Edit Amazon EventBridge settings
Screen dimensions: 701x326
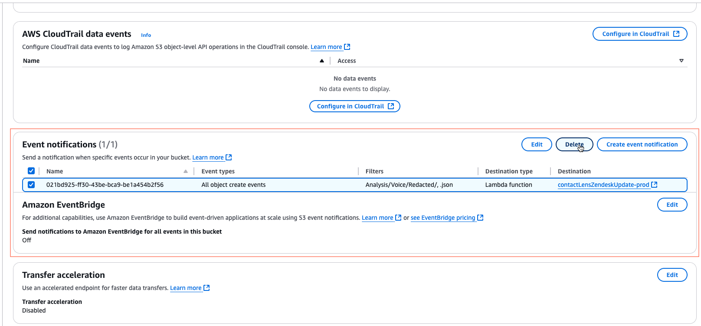[x=672, y=205]
